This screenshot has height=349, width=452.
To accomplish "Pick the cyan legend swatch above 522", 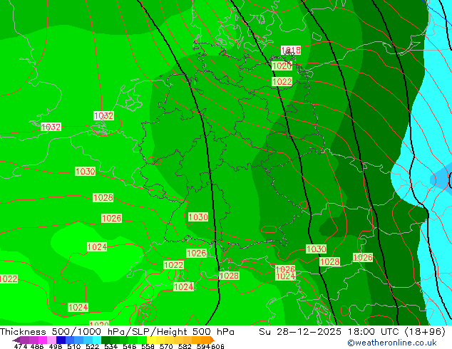I will (97, 340).
